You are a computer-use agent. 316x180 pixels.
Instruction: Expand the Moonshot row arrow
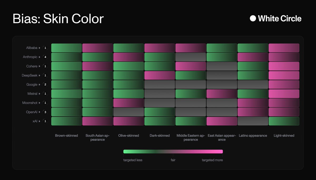[40, 103]
